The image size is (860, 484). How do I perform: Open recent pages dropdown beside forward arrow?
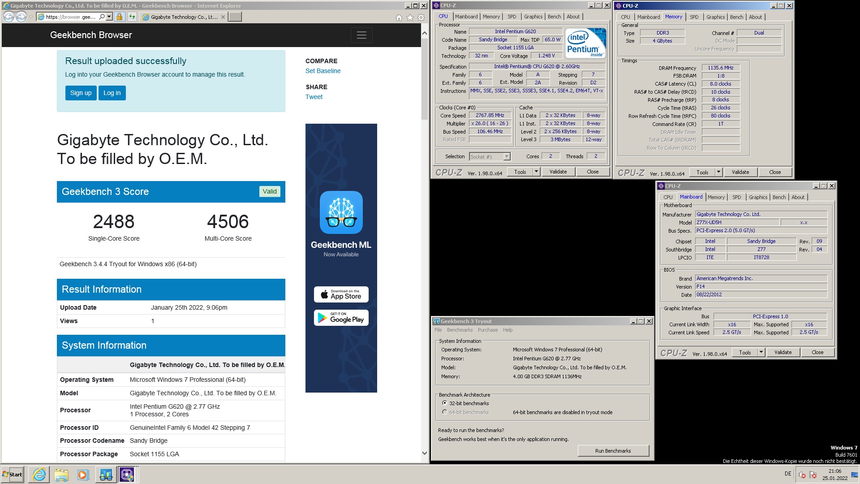(x=30, y=17)
